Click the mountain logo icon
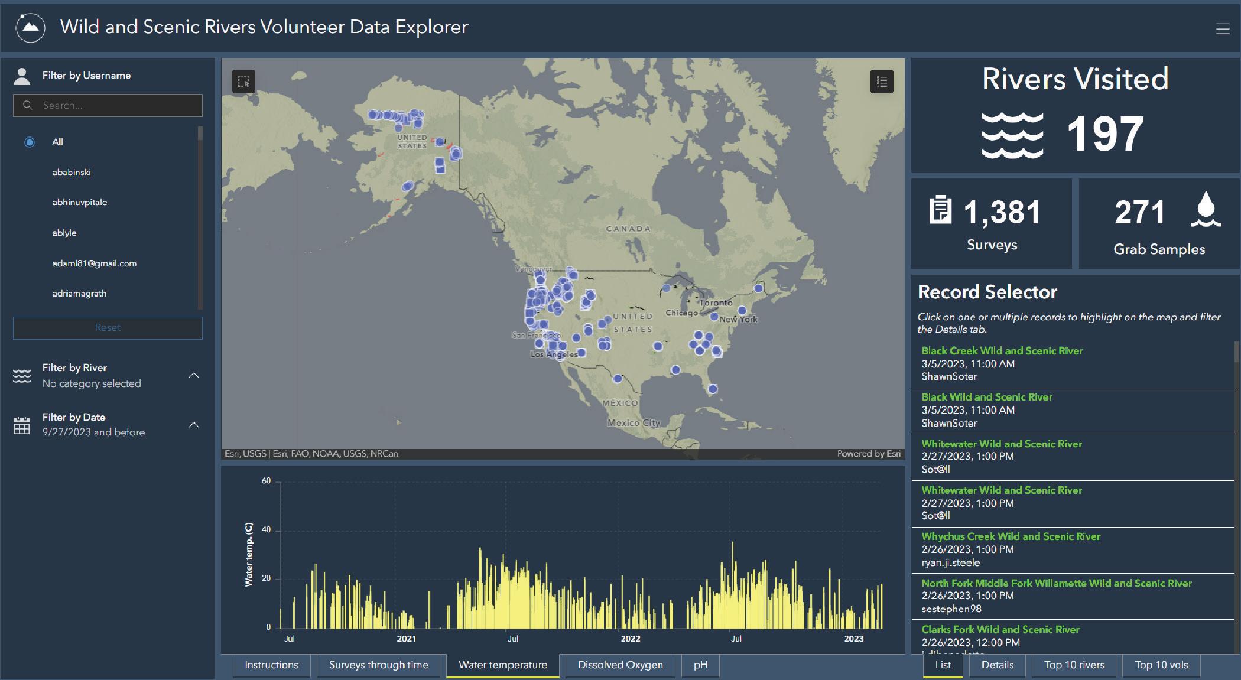The image size is (1241, 680). pyautogui.click(x=30, y=28)
